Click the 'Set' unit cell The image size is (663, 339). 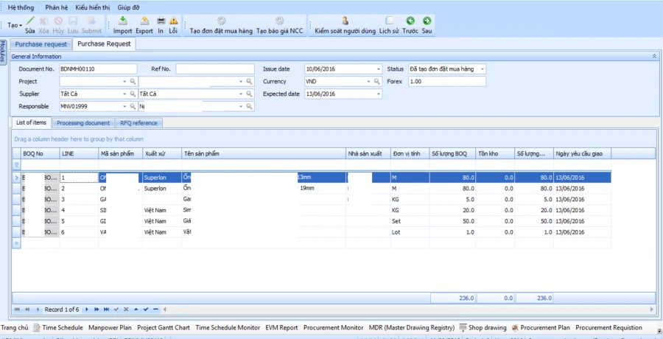[x=410, y=221]
